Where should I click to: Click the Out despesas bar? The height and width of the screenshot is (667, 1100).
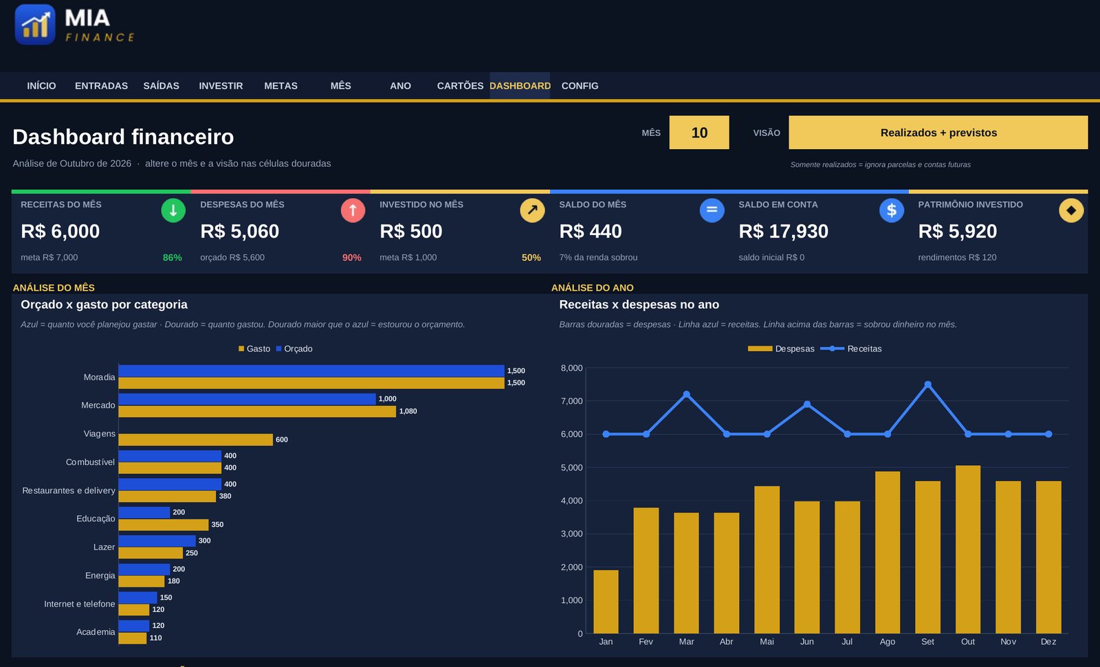coord(968,550)
